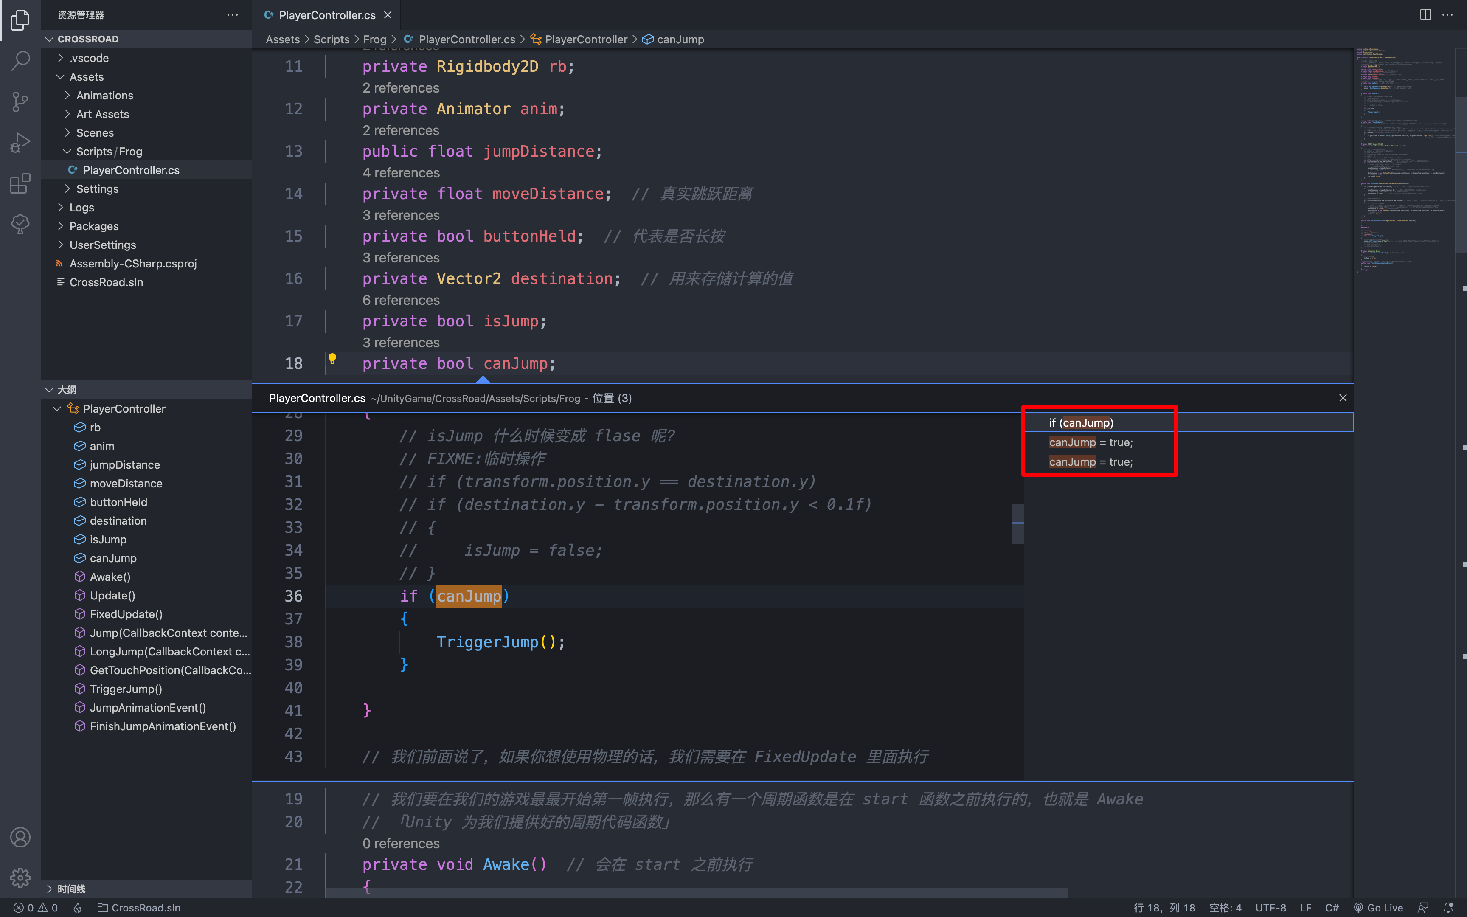The width and height of the screenshot is (1467, 917).
Task: Open the Source Control view icon
Action: 20,101
